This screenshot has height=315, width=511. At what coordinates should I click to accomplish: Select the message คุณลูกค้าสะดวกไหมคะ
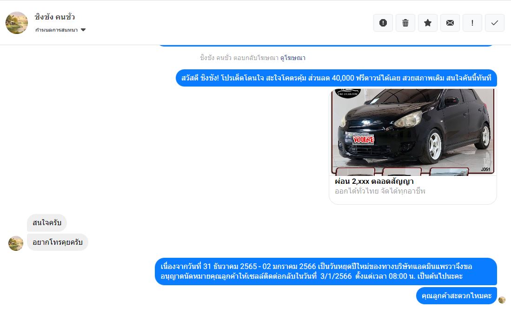[457, 296]
